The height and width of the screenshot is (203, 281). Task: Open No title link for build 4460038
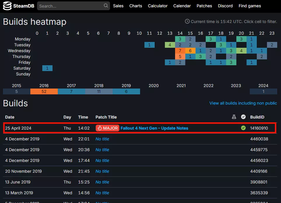[x=102, y=139]
